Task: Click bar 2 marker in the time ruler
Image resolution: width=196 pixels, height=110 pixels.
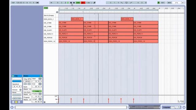Action: 85,8
